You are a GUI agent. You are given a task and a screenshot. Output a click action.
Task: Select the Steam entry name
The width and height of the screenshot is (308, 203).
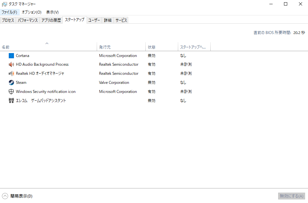(21, 83)
